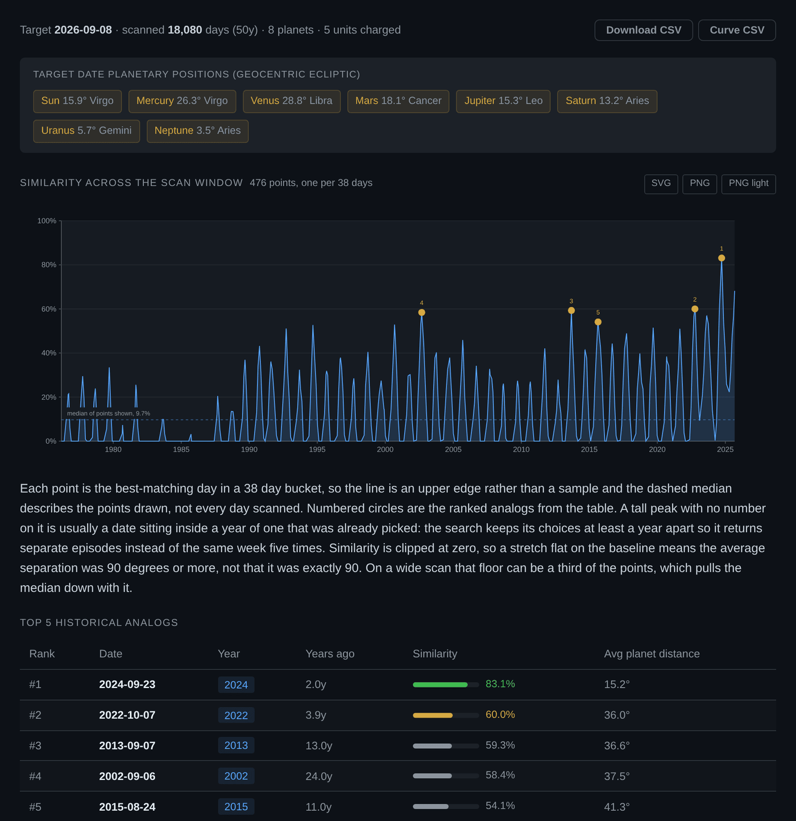The image size is (796, 821).
Task: Select the Venus 28.8° Libra chip
Action: tap(292, 101)
